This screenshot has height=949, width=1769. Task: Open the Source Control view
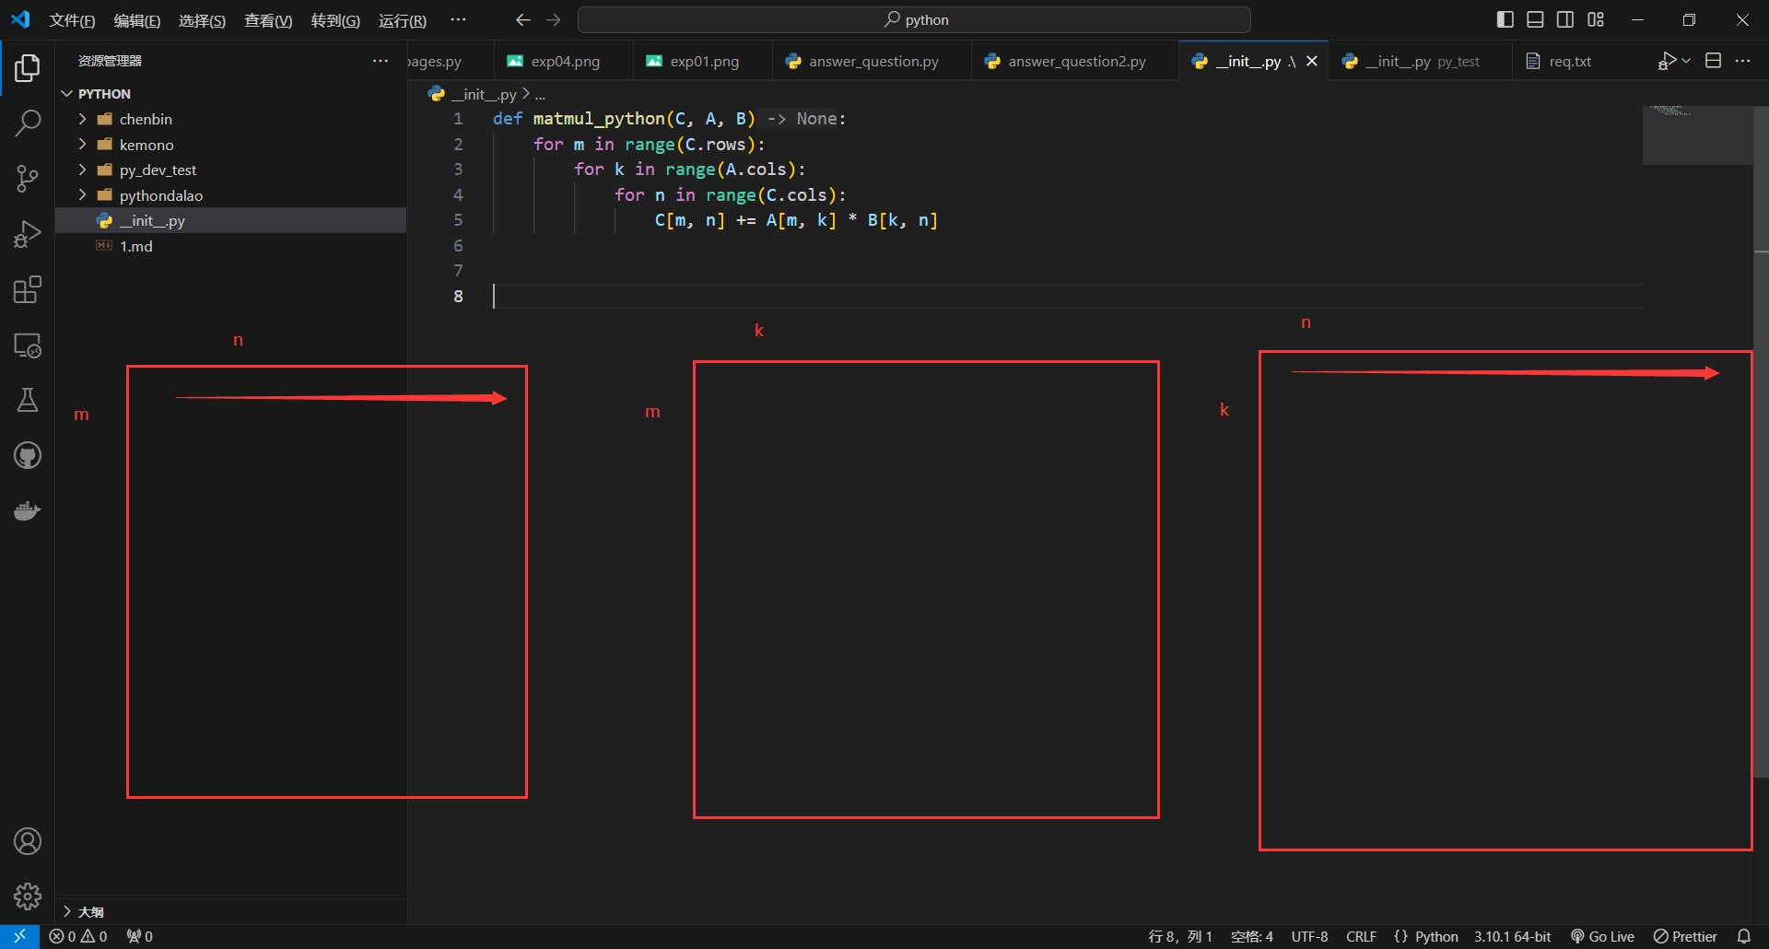pyautogui.click(x=28, y=179)
